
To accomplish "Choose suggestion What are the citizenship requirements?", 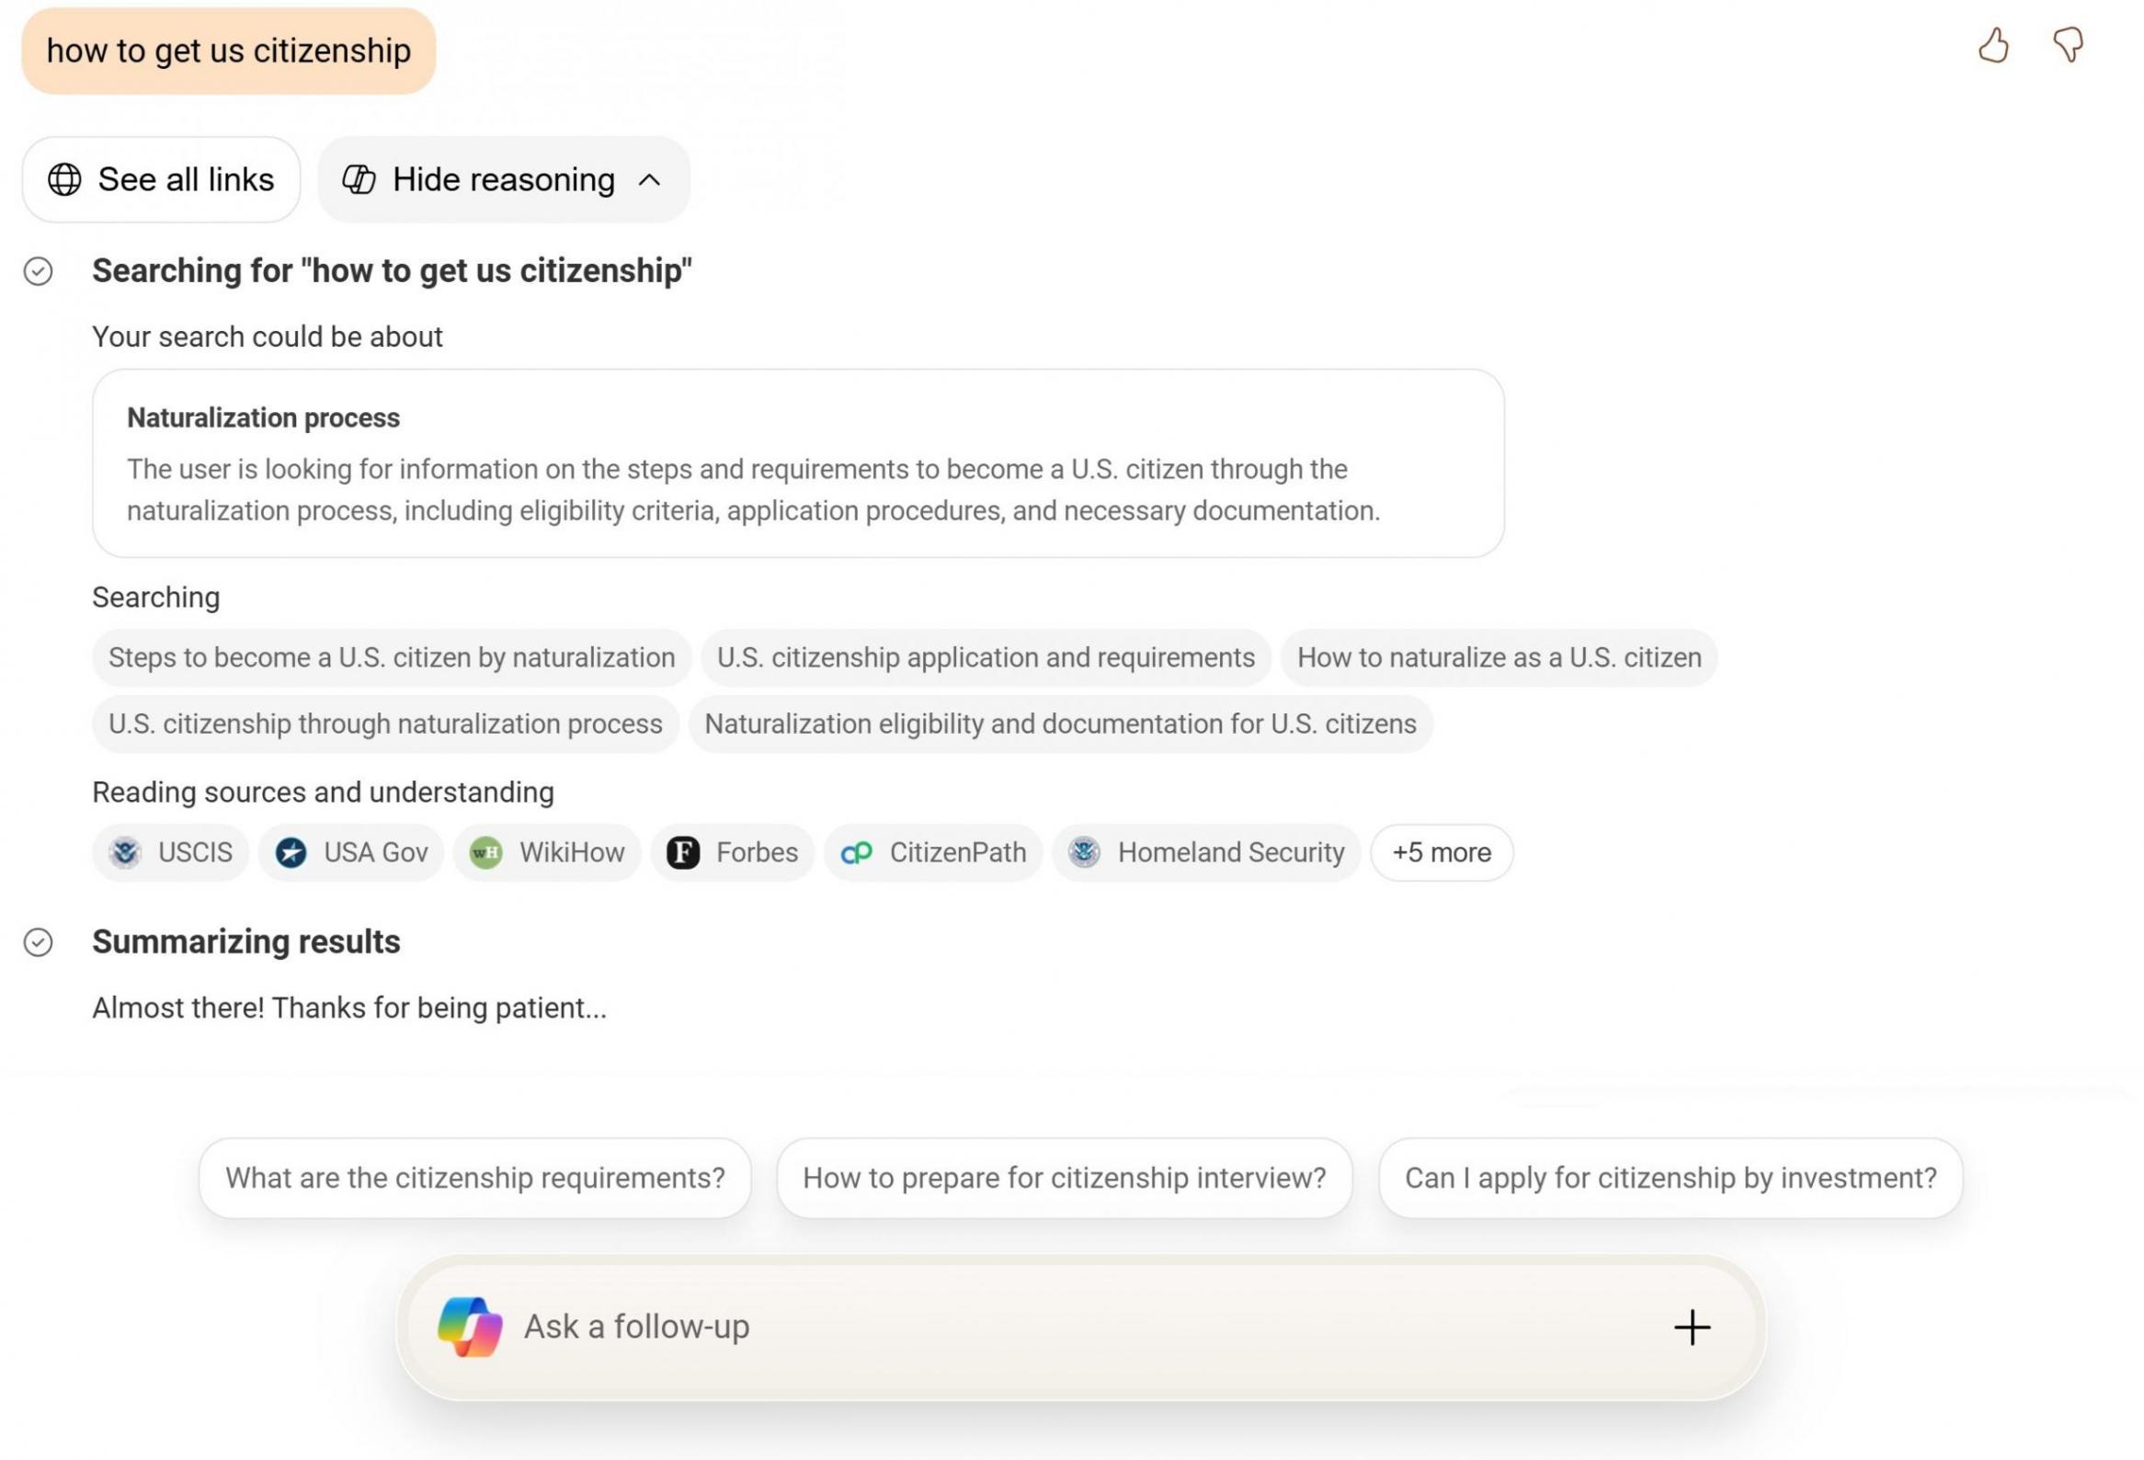I will [x=475, y=1178].
